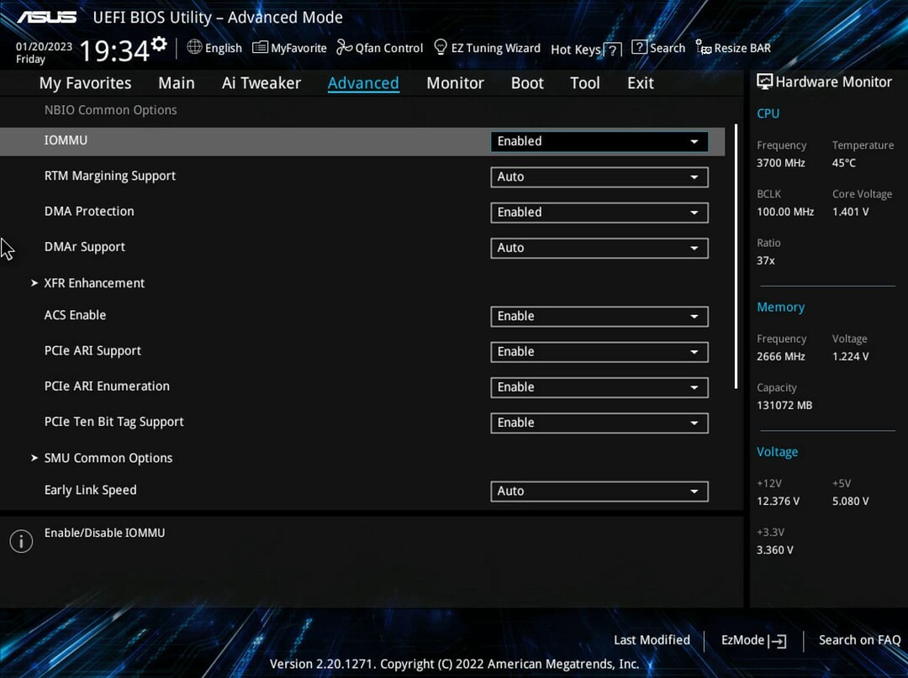Switch to the Ai Tweaker tab
The width and height of the screenshot is (908, 678).
[261, 82]
